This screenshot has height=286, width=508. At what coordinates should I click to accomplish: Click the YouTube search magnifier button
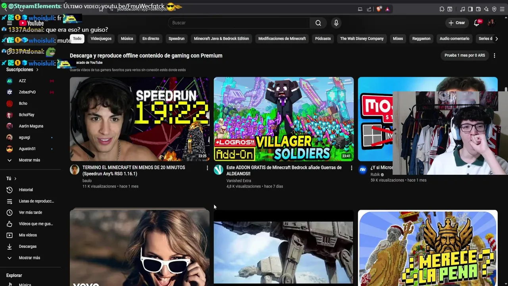[318, 23]
